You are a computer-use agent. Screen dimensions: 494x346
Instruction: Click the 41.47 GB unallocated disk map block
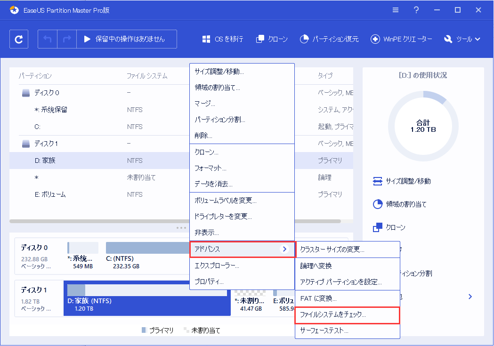click(250, 302)
